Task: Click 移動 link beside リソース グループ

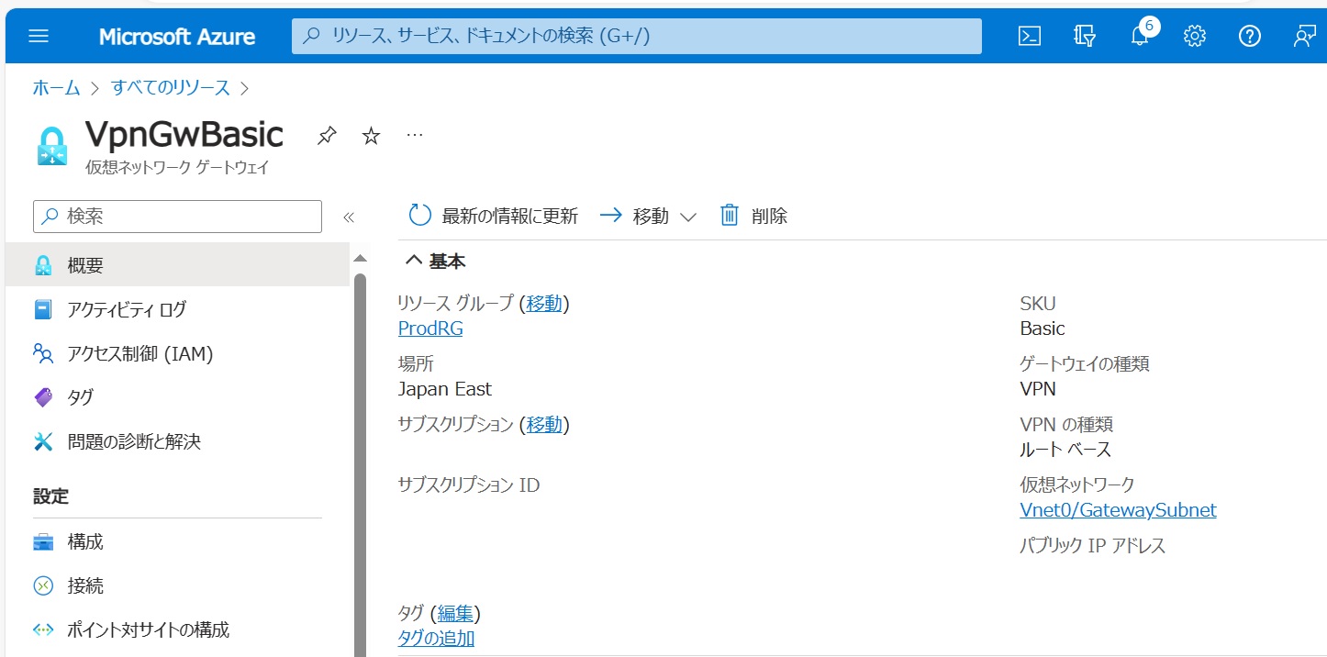Action: click(544, 303)
